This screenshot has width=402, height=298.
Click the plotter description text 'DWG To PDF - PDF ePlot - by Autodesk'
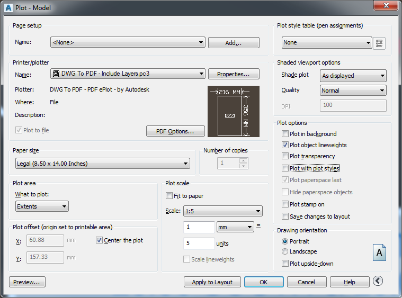point(100,89)
